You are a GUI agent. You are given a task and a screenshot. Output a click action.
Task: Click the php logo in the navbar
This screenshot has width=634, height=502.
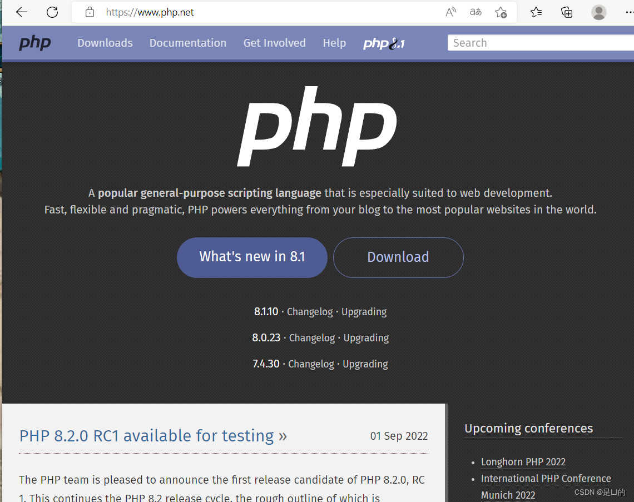point(34,43)
